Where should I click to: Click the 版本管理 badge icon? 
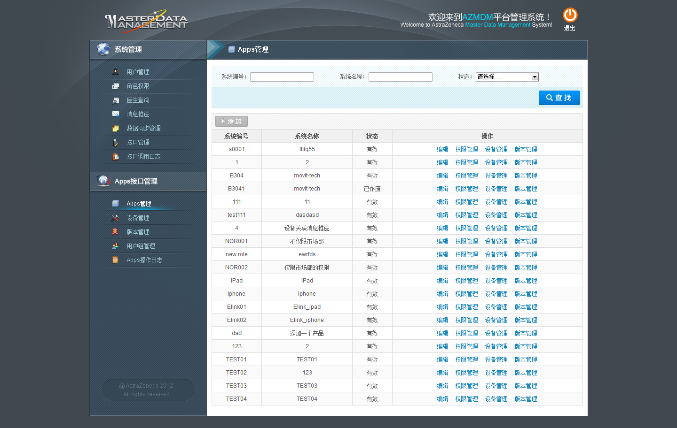click(x=116, y=232)
